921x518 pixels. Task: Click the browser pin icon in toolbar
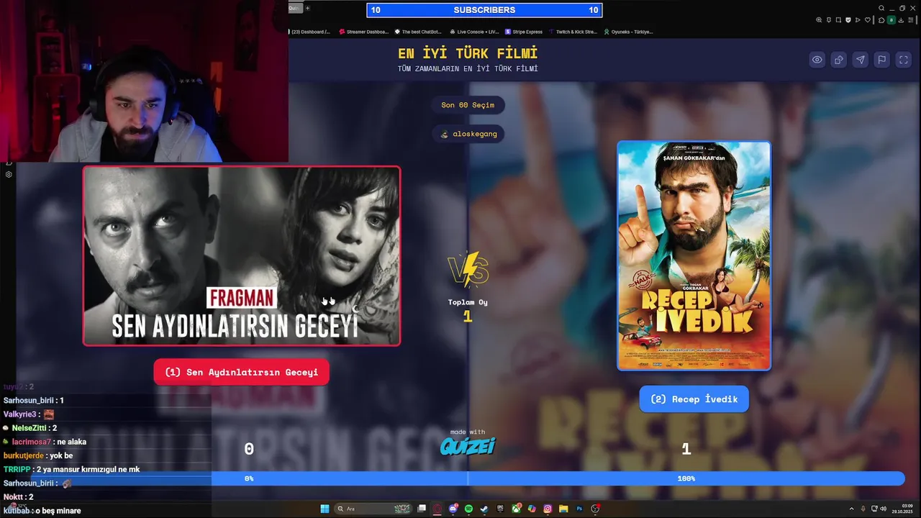[x=829, y=19]
